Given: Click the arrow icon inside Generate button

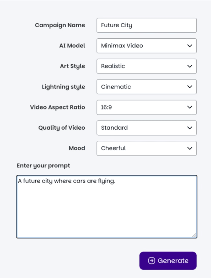Looking at the screenshot, I should (152, 261).
